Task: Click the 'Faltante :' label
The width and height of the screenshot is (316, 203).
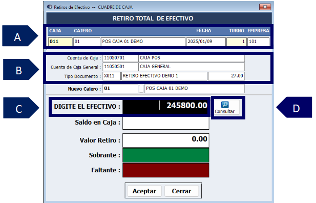Action: click(x=106, y=170)
